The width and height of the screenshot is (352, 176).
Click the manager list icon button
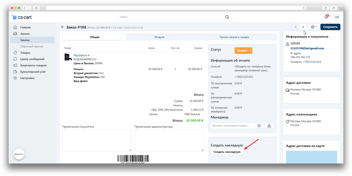tap(259, 125)
